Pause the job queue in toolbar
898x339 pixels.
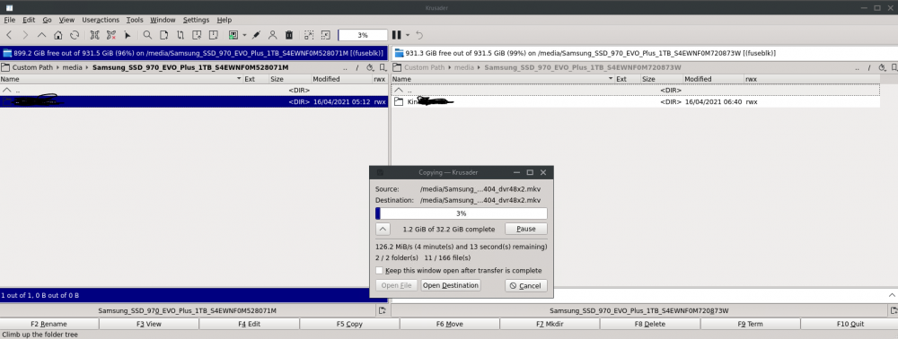pyautogui.click(x=396, y=35)
